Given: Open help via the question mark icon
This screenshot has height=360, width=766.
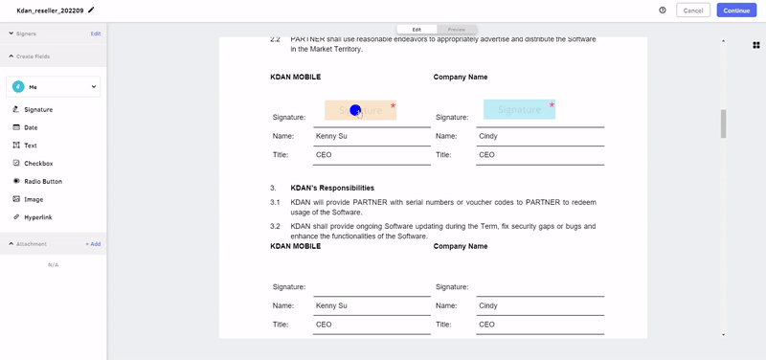Looking at the screenshot, I should pos(663,10).
